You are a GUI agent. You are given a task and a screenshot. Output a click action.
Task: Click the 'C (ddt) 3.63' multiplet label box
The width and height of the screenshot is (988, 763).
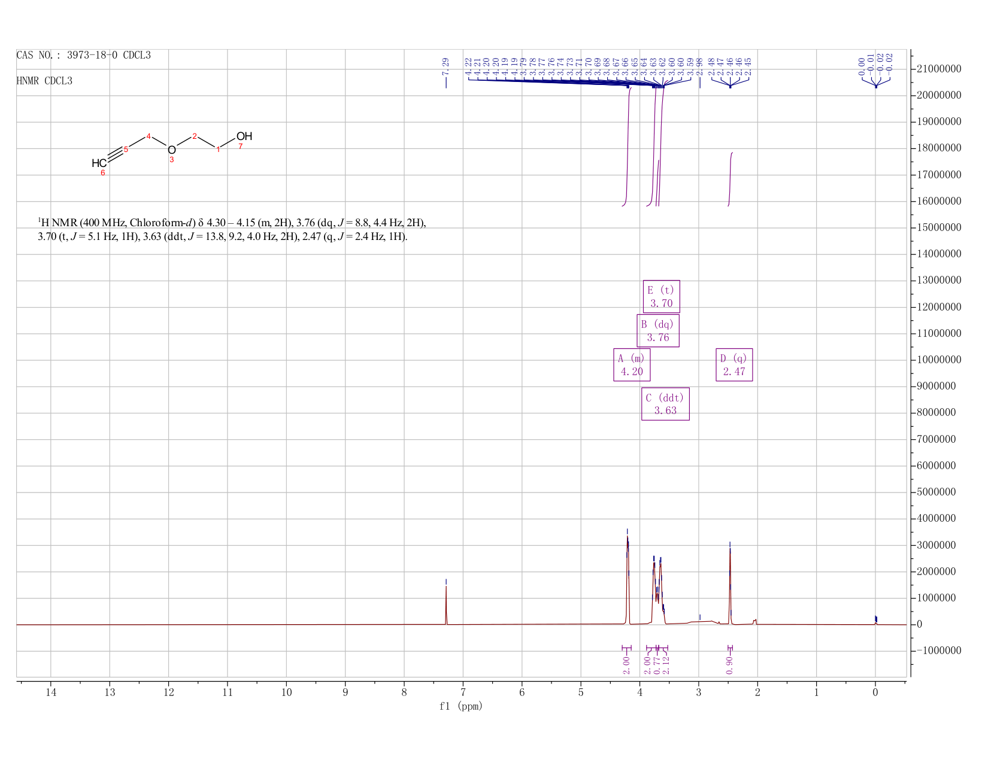click(665, 404)
